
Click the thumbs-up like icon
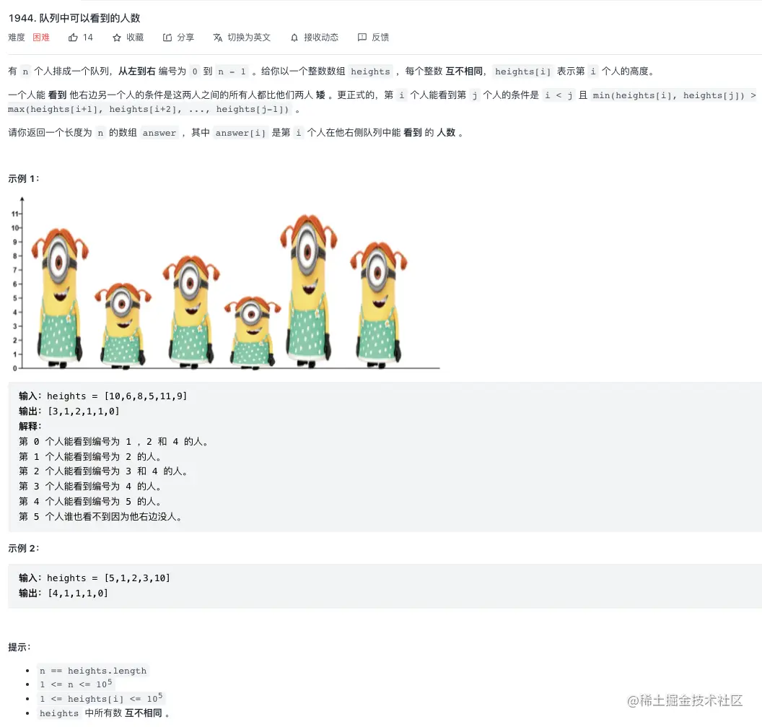pyautogui.click(x=73, y=38)
